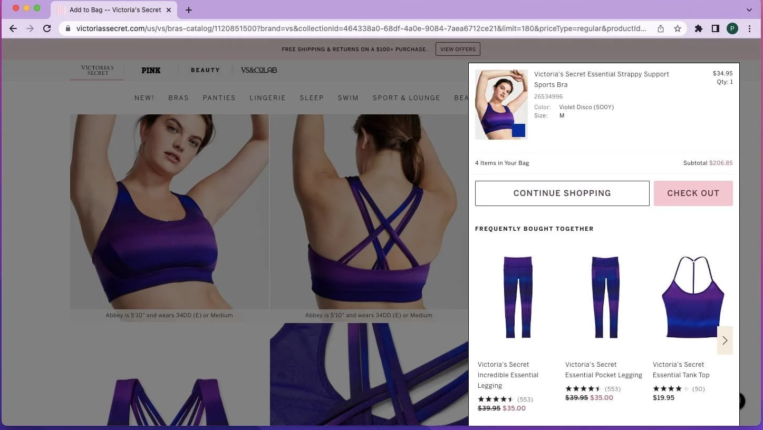Open the Essential Tank Top product link
The image size is (763, 430).
[x=681, y=370]
